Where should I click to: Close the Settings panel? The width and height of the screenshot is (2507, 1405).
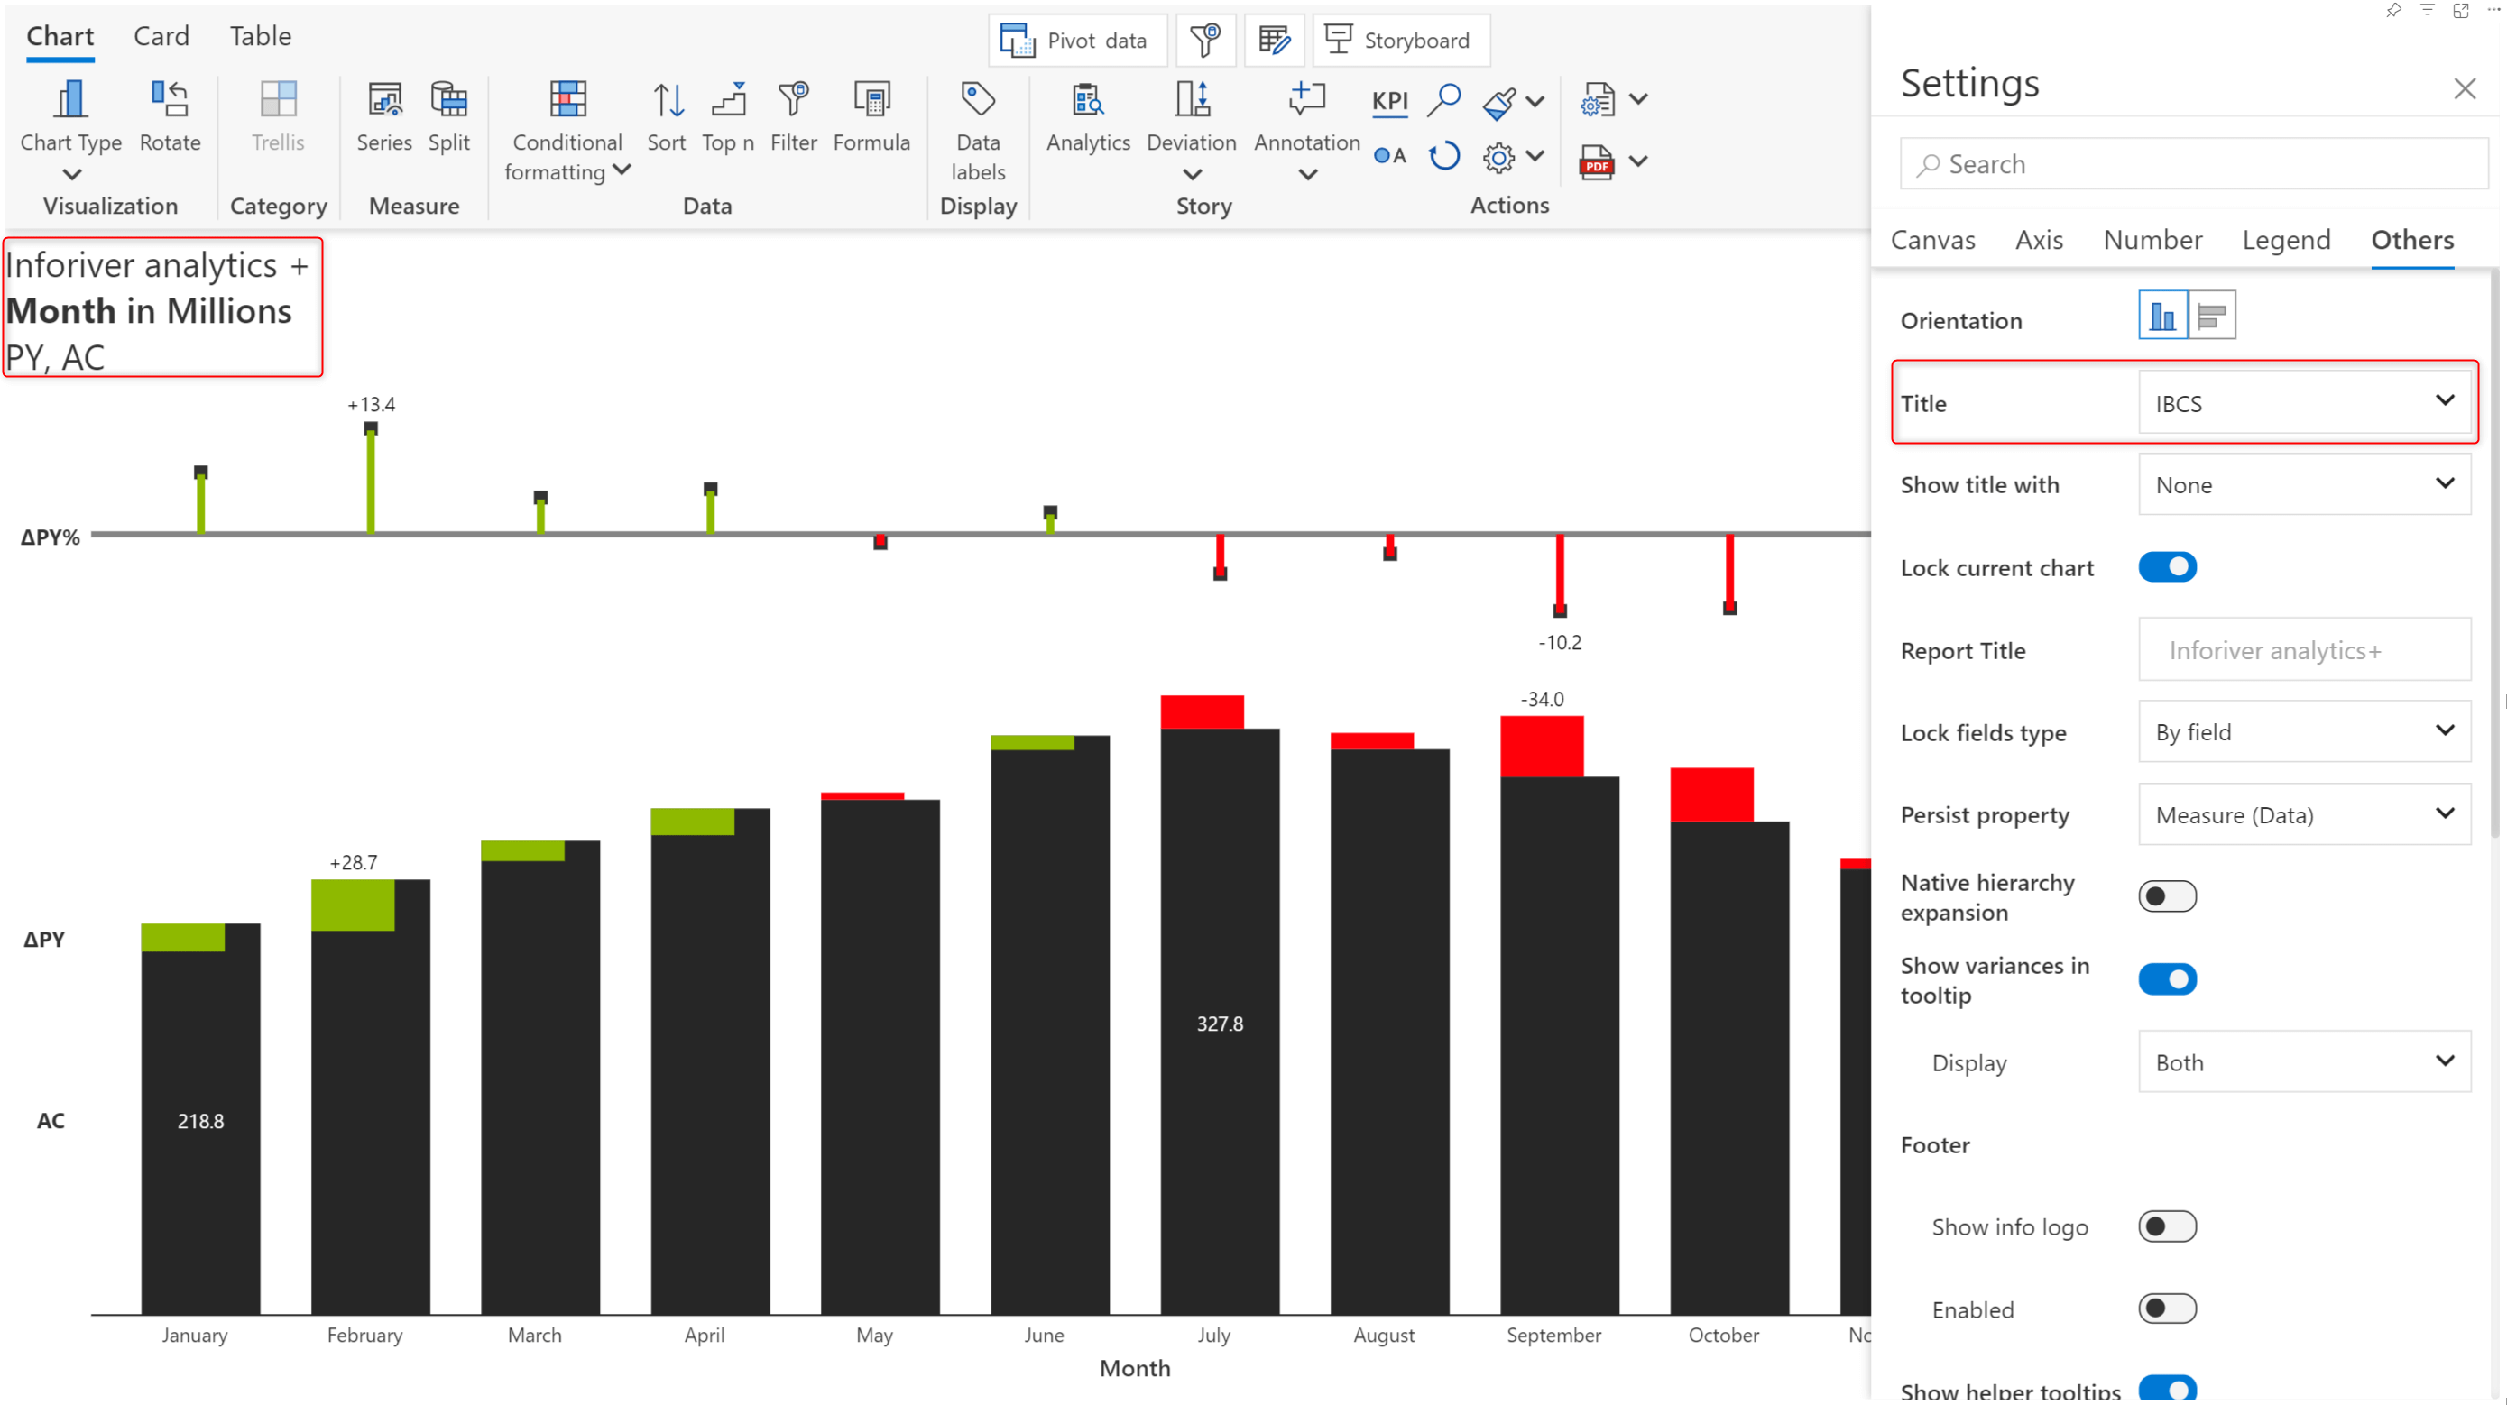pyautogui.click(x=2465, y=88)
